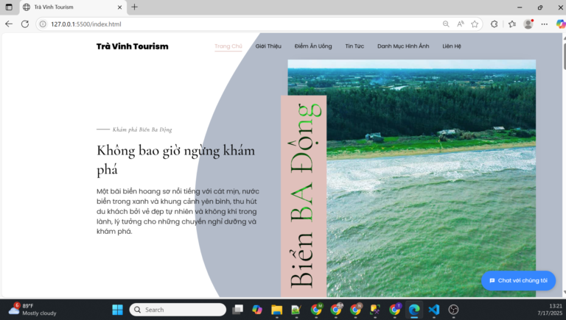This screenshot has height=320, width=566.
Task: Open a new browser tab
Action: click(x=134, y=7)
